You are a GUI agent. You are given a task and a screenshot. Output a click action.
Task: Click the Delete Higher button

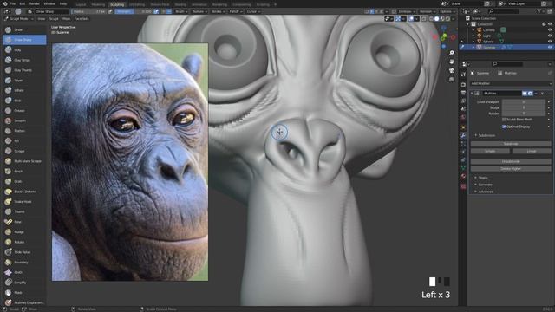point(511,169)
